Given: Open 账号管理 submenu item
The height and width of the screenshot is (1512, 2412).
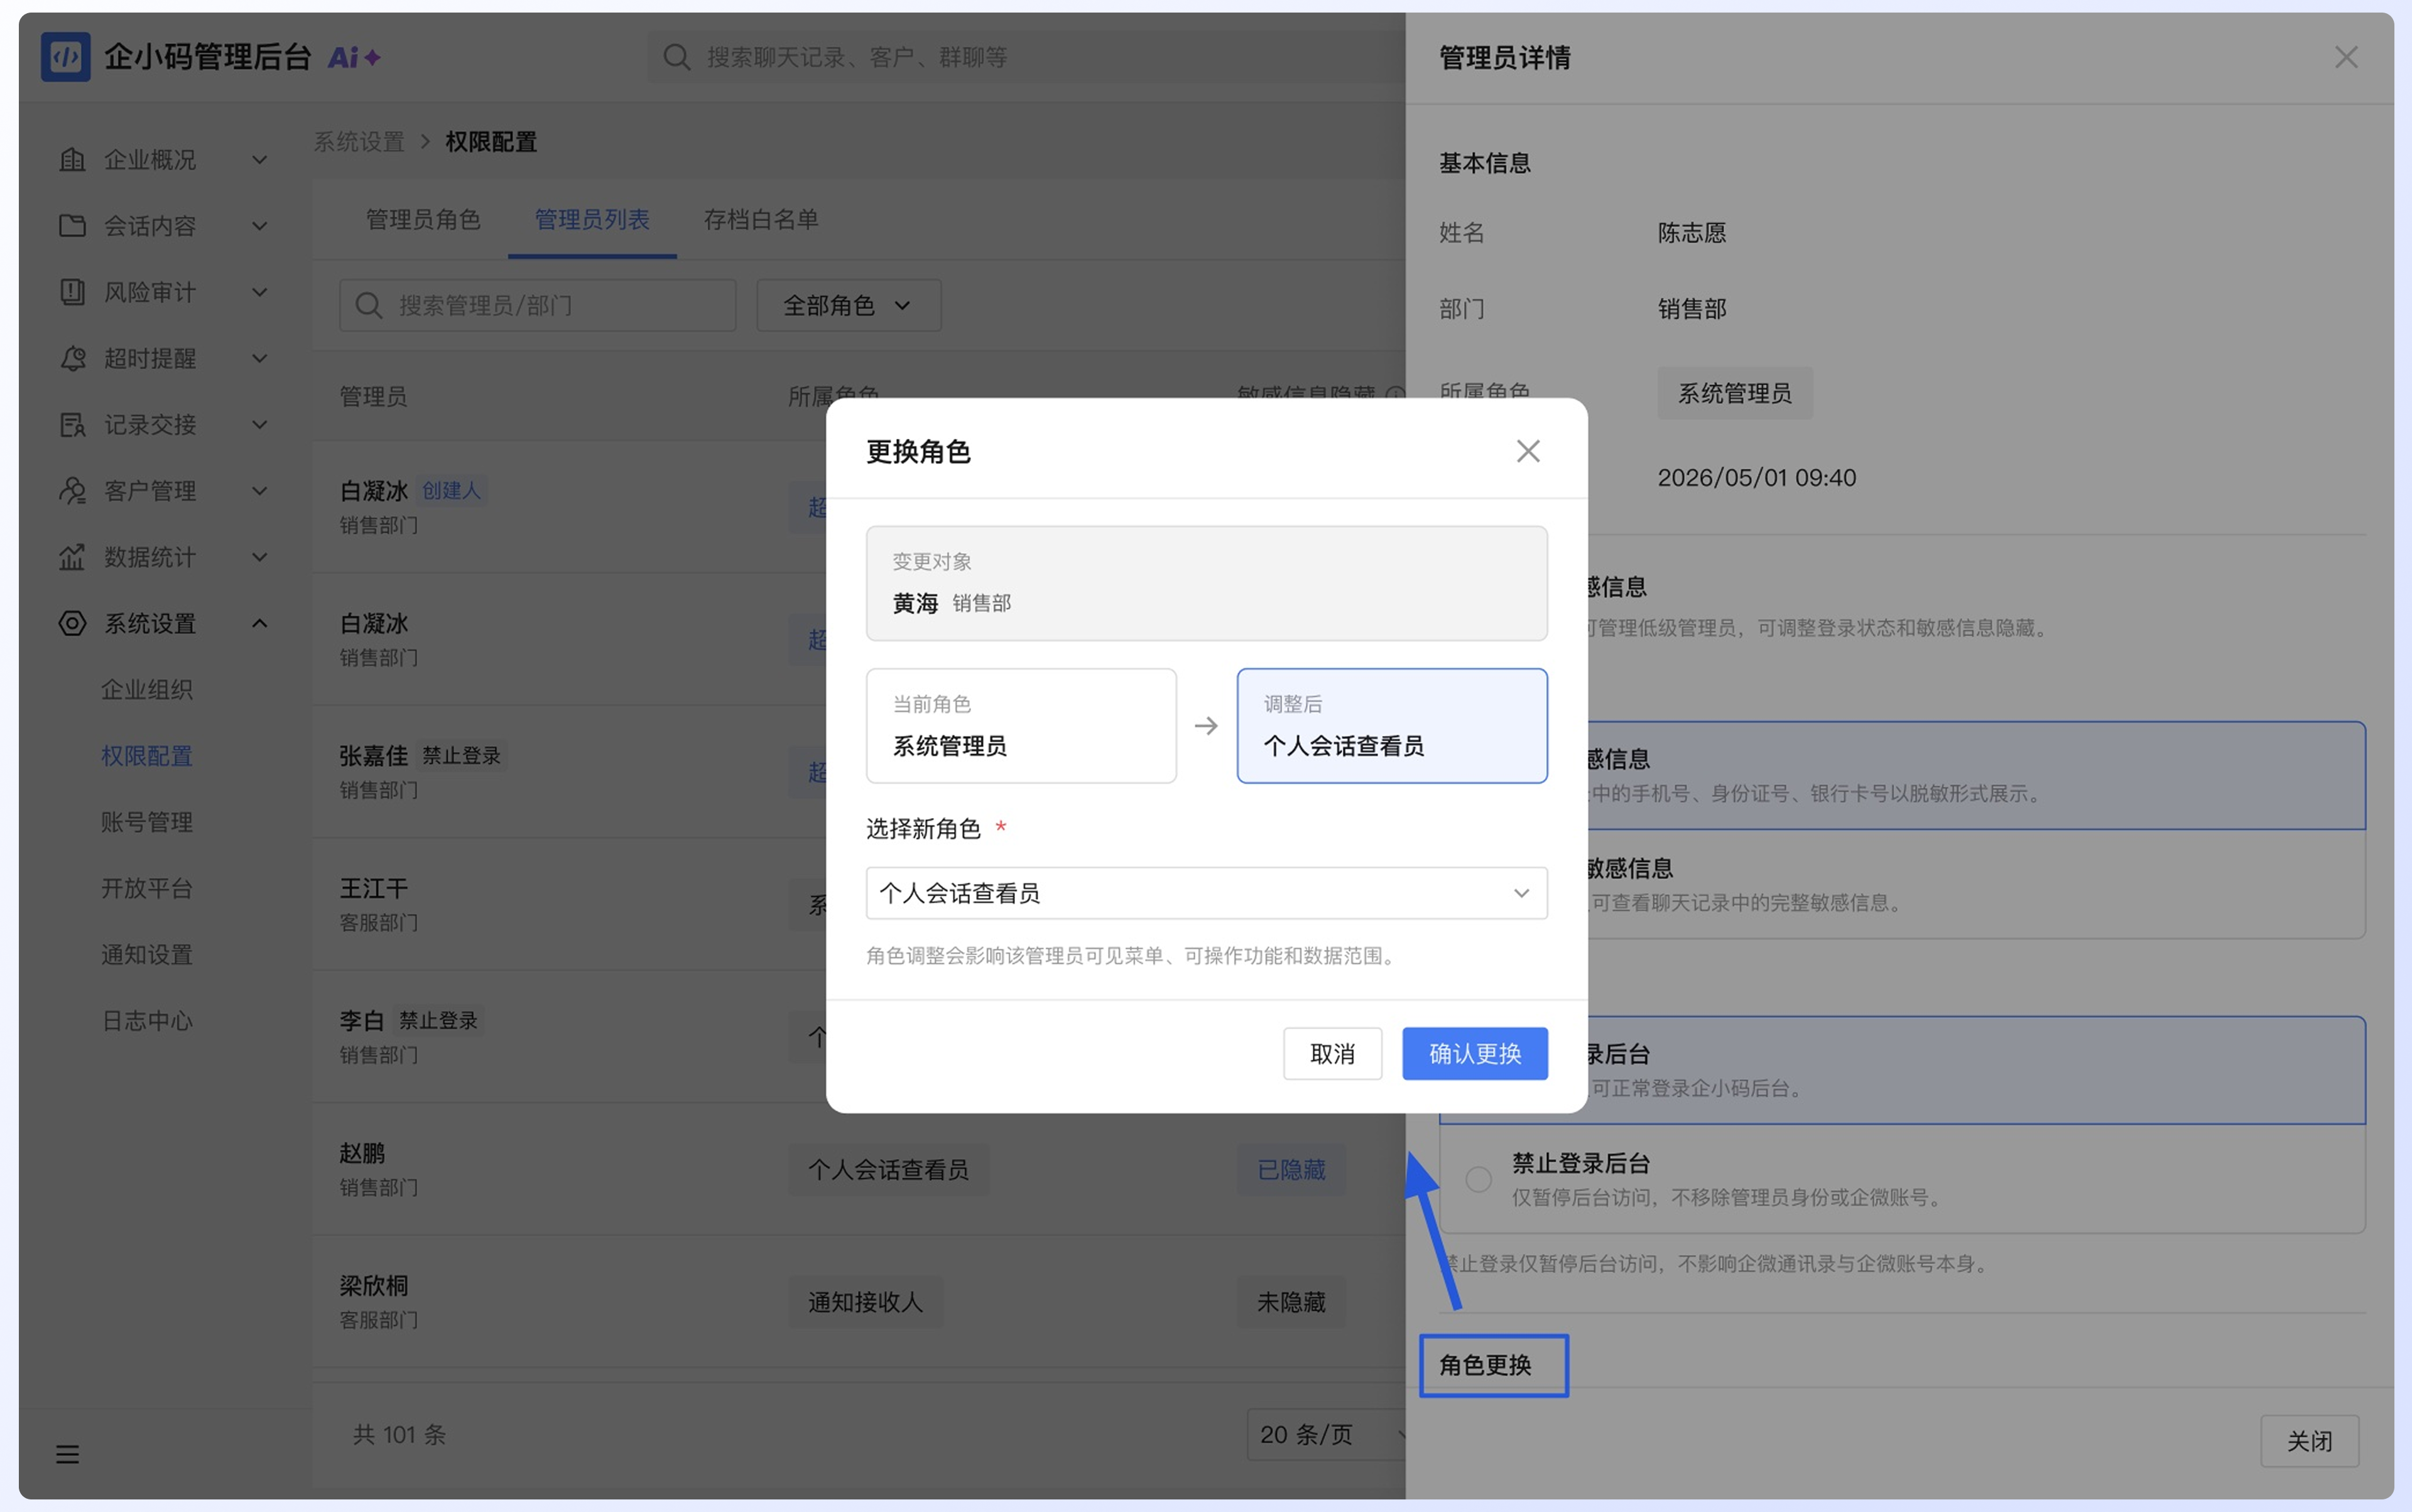Looking at the screenshot, I should [x=147, y=822].
